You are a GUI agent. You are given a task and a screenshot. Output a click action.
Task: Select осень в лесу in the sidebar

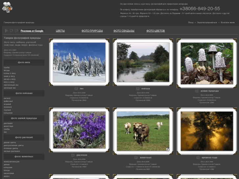tap(10, 73)
